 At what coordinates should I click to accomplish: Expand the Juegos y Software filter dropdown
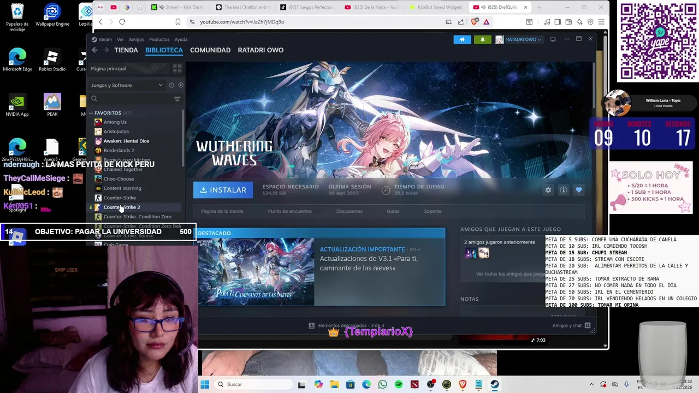(x=127, y=85)
